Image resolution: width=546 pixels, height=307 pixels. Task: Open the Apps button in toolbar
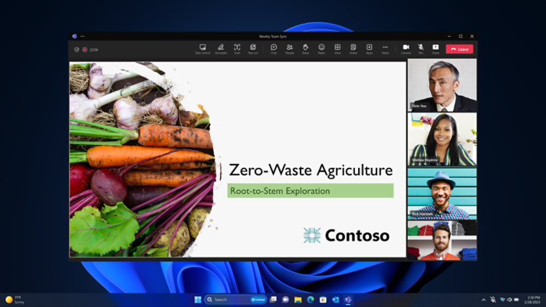369,48
